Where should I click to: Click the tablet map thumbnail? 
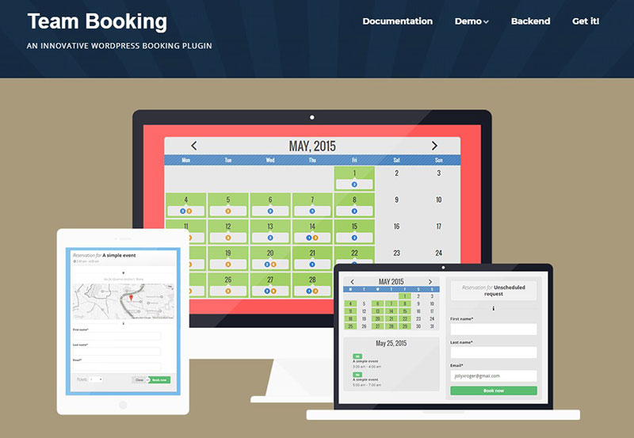pos(124,302)
